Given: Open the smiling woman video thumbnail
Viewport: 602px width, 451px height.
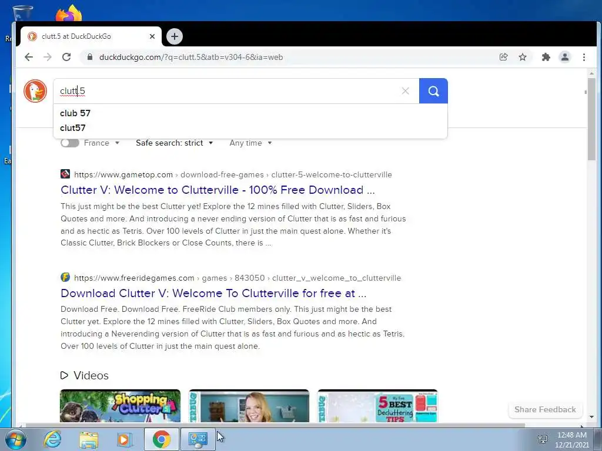Looking at the screenshot, I should (249, 406).
